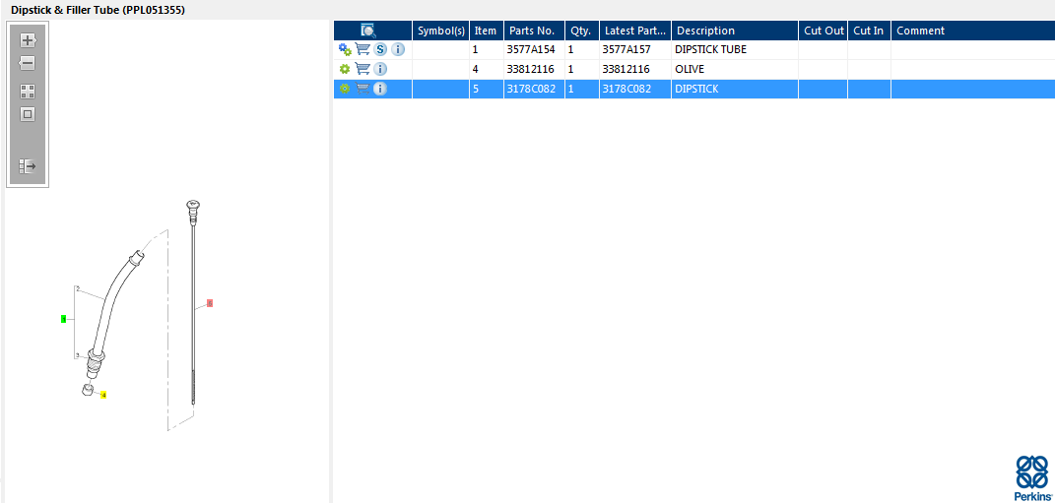1055x503 pixels.
Task: Sort by the Parts No. column header
Action: tap(534, 31)
